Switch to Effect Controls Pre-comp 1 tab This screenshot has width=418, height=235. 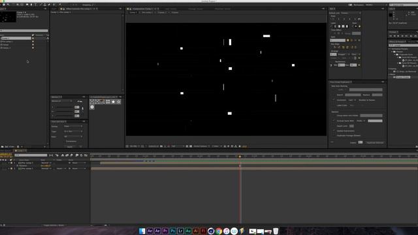[x=78, y=8]
